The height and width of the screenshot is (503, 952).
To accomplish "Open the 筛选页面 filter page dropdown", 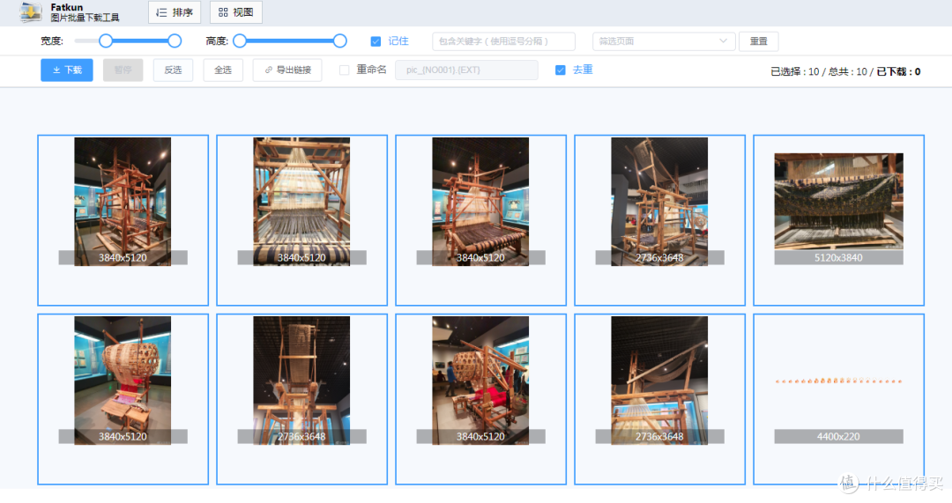I will coord(664,41).
